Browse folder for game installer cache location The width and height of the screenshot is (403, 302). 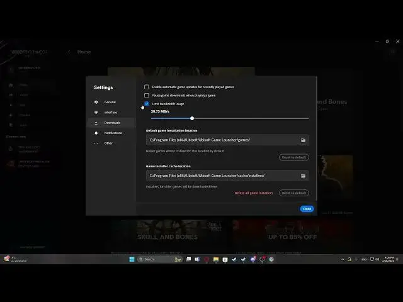304,176
